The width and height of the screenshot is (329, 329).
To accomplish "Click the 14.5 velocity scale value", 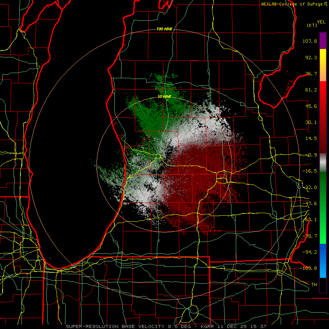I will click(311, 139).
